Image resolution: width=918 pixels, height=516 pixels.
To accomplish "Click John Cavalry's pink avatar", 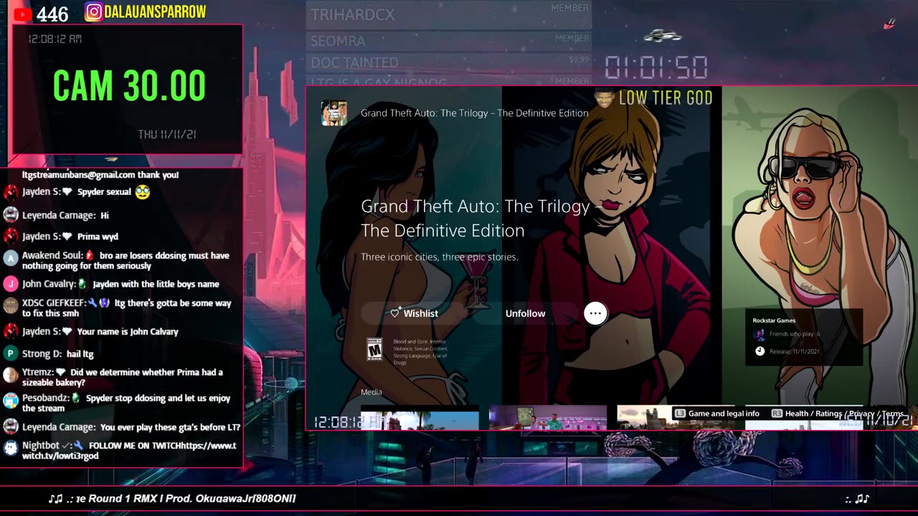I will [x=10, y=284].
